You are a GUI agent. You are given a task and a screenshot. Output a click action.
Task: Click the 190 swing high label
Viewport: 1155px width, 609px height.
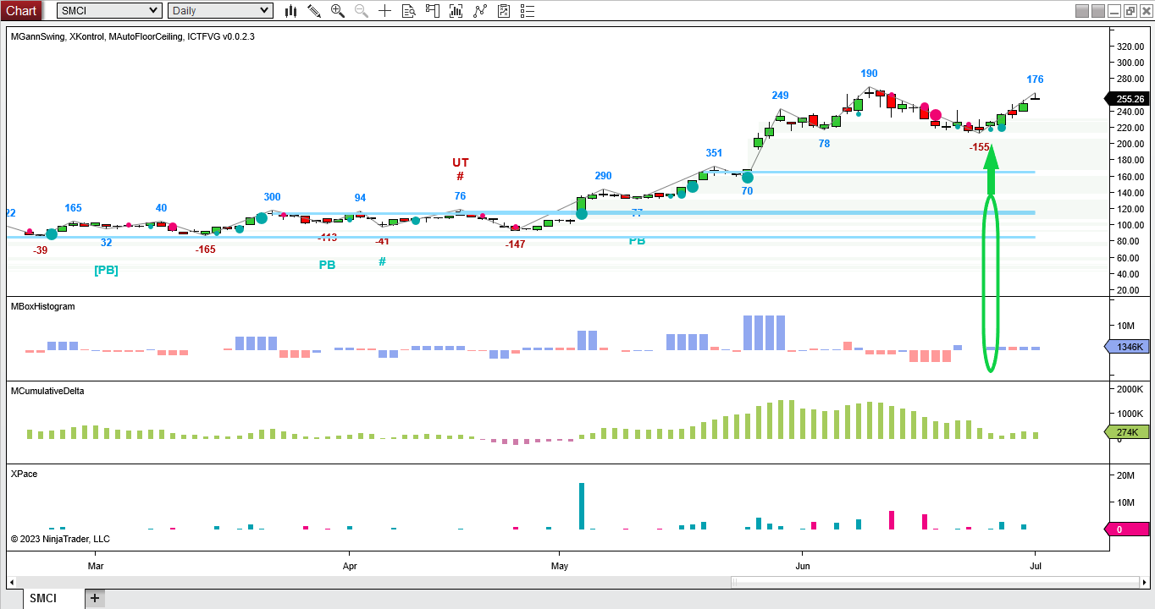pos(869,74)
